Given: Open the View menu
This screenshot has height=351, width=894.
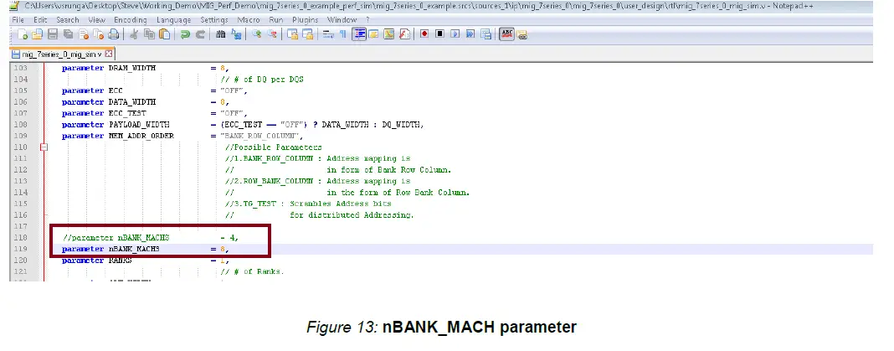Looking at the screenshot, I should pos(97,19).
